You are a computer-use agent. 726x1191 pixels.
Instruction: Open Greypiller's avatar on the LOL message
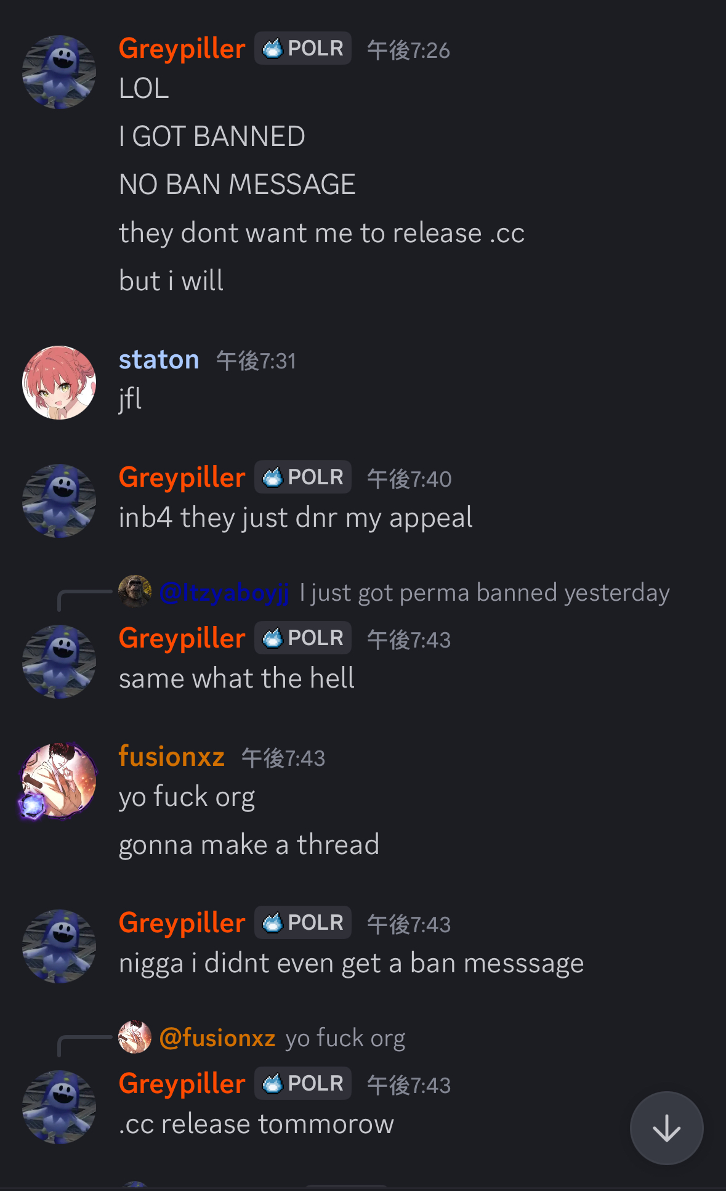pos(59,72)
